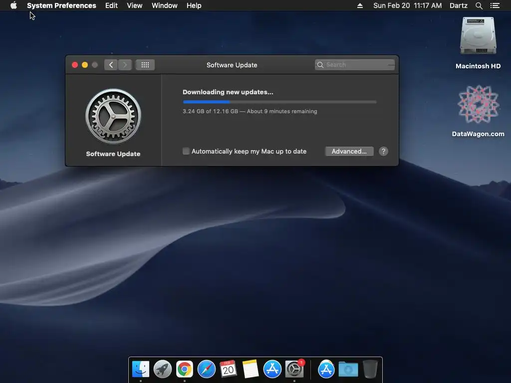
Task: Click '3.24 GB of 12.16 GB' status text
Action: [x=210, y=111]
